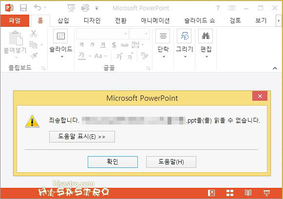Open the undo history dropdown arrow

pos(45,8)
